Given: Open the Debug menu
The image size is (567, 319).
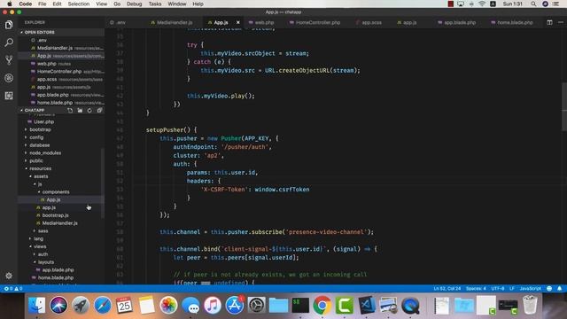Looking at the screenshot, I should click(134, 4).
